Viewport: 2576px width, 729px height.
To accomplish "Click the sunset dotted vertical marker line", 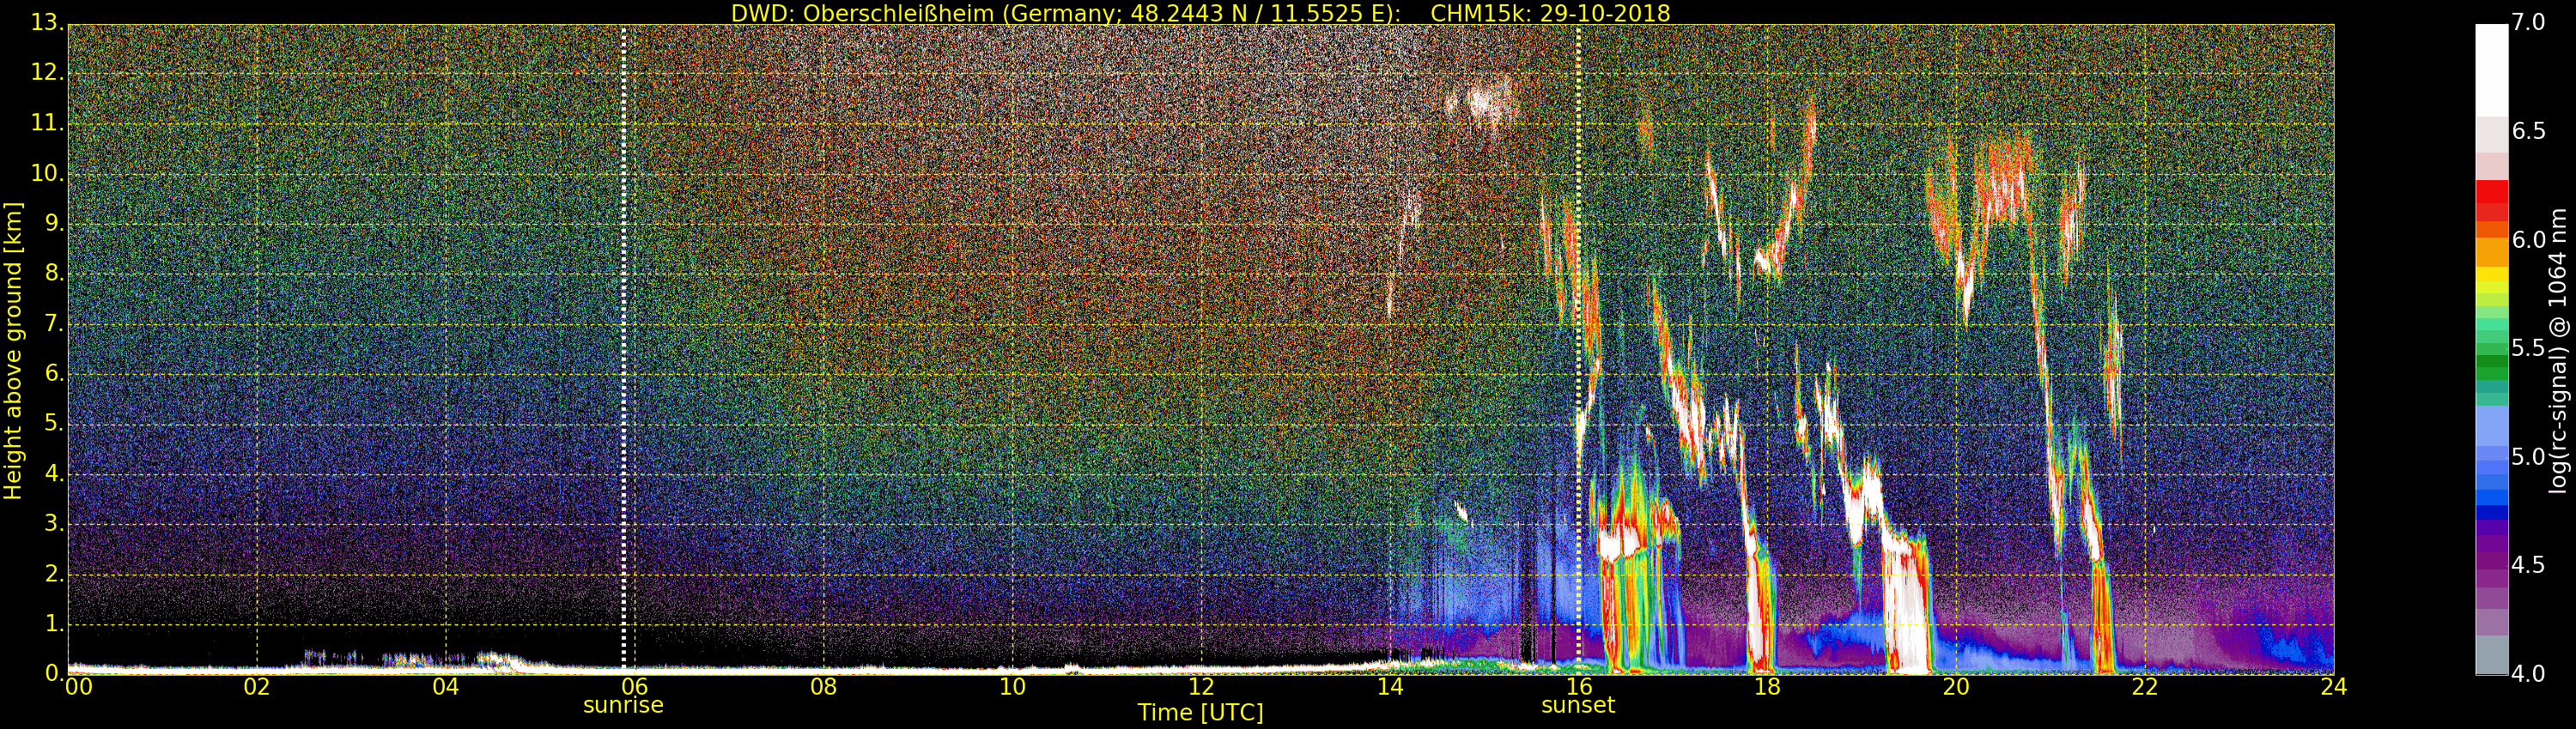I will [x=1578, y=350].
